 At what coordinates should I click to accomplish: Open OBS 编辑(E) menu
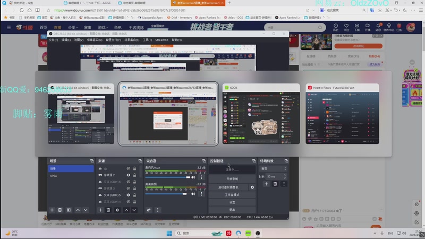[x=66, y=40]
